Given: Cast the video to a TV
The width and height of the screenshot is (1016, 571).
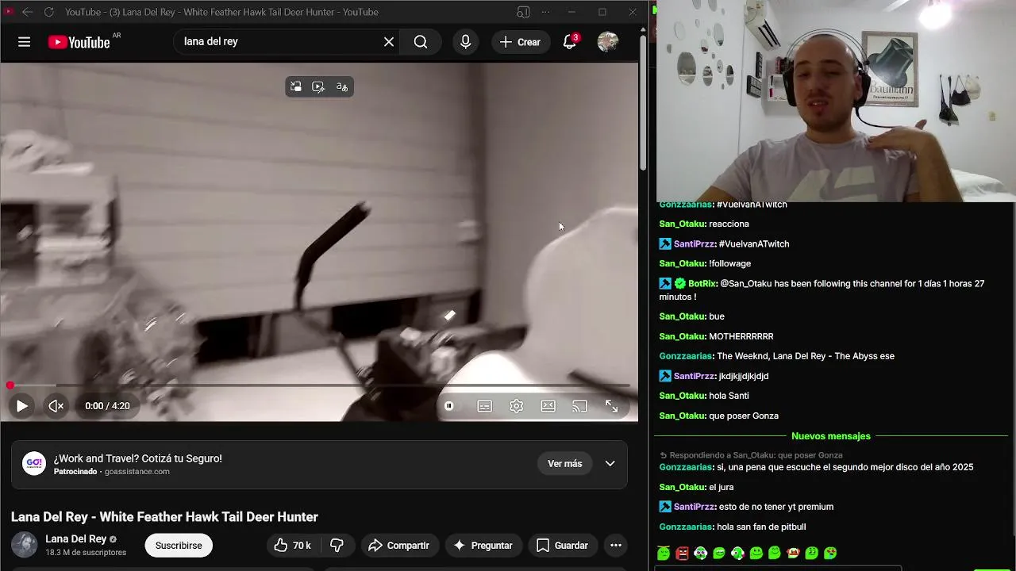Looking at the screenshot, I should [x=580, y=406].
